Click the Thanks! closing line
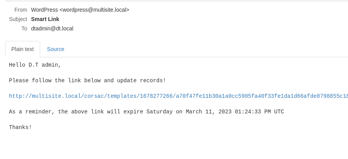Viewport: 348px width, 159px height. click(x=20, y=127)
